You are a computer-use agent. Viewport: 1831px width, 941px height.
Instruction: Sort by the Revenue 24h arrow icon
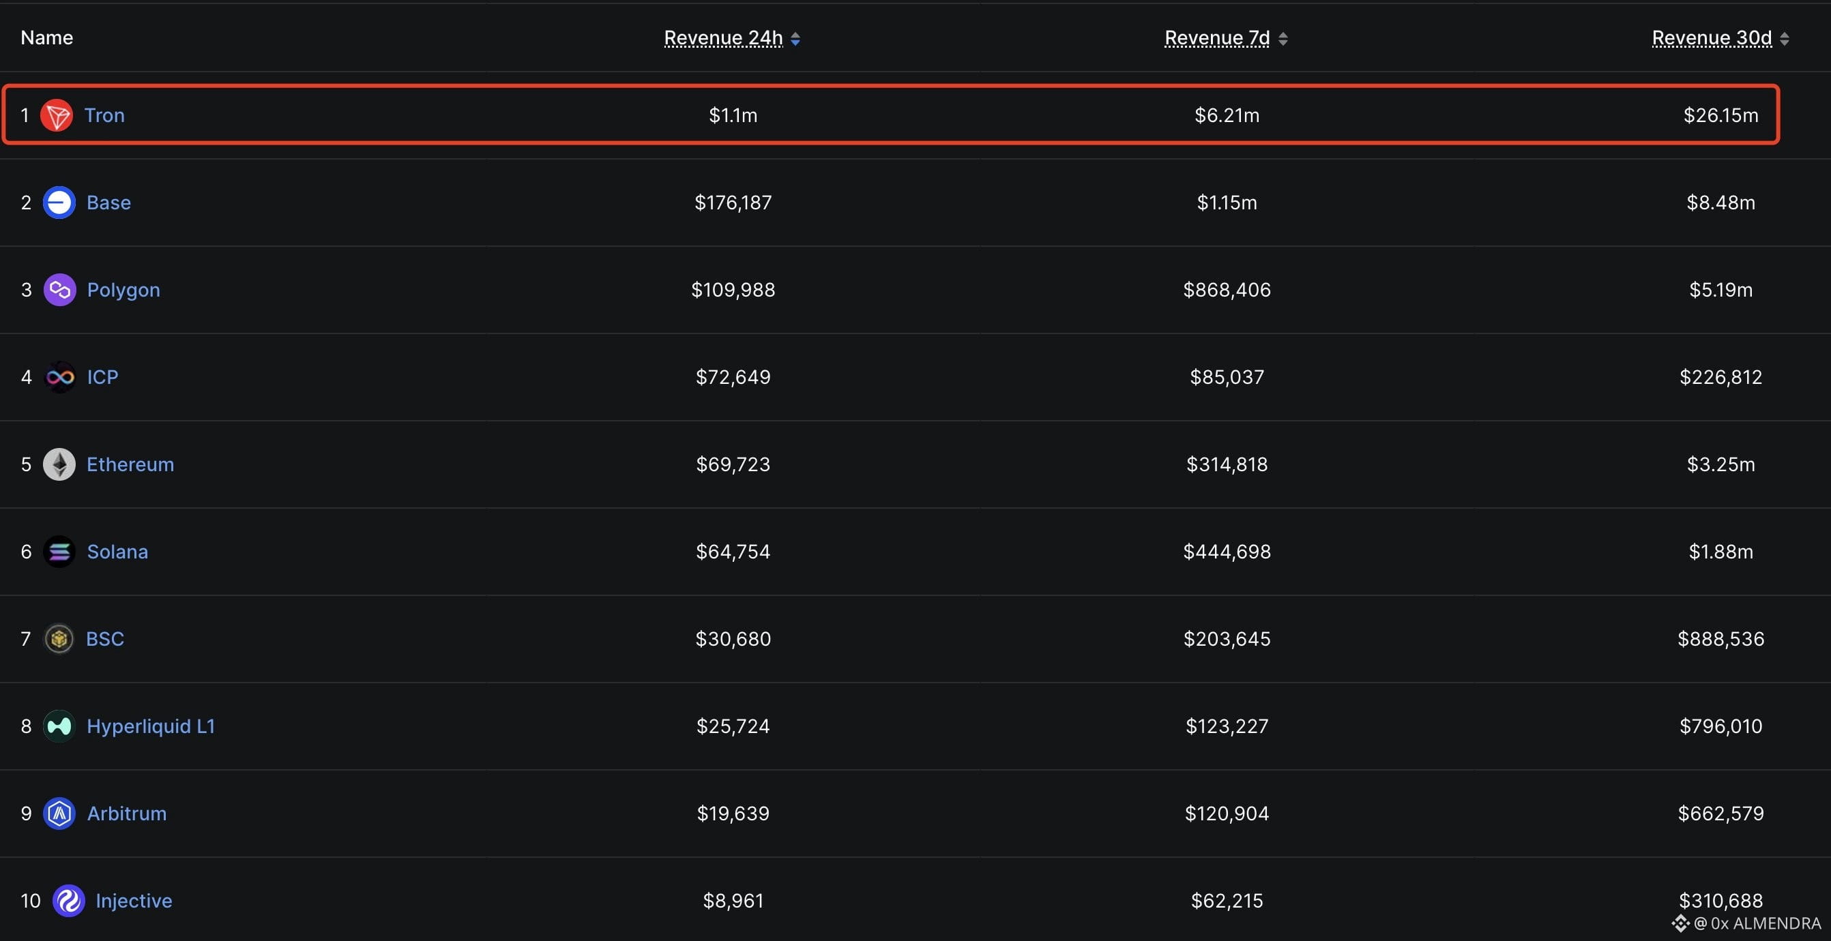(795, 39)
